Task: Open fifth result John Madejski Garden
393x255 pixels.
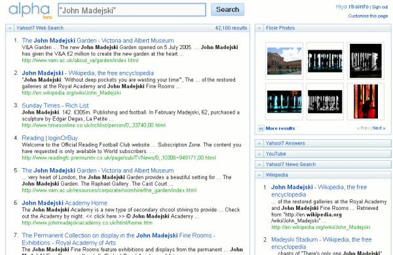Action: [x=98, y=171]
